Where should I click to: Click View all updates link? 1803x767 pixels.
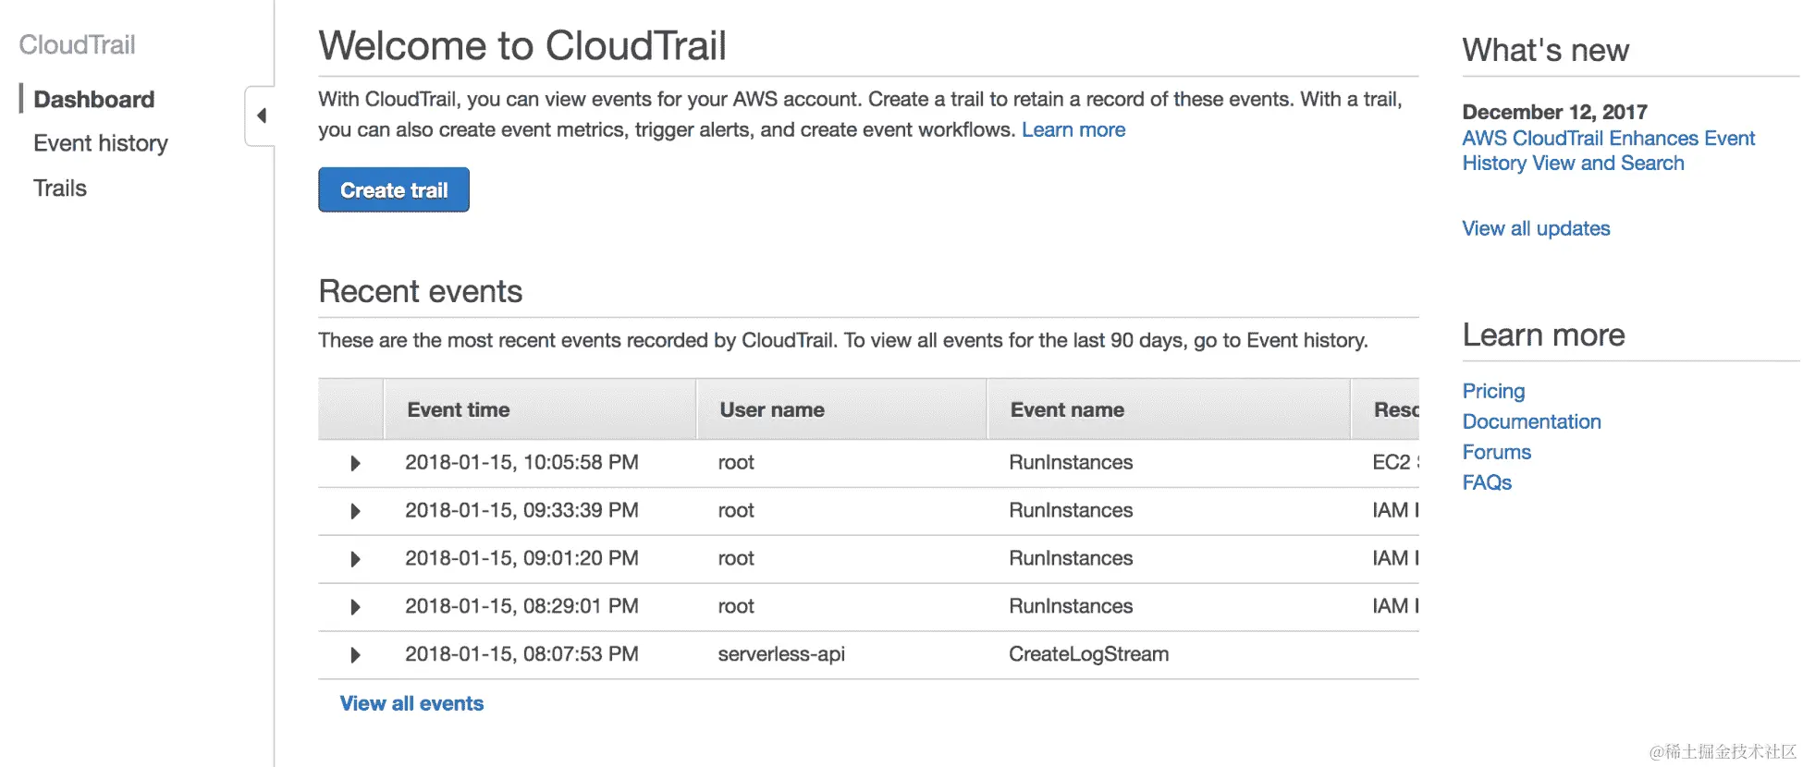click(x=1536, y=228)
